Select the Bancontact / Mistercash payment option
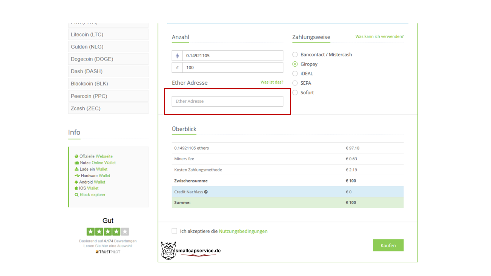The width and height of the screenshot is (491, 276). click(295, 55)
